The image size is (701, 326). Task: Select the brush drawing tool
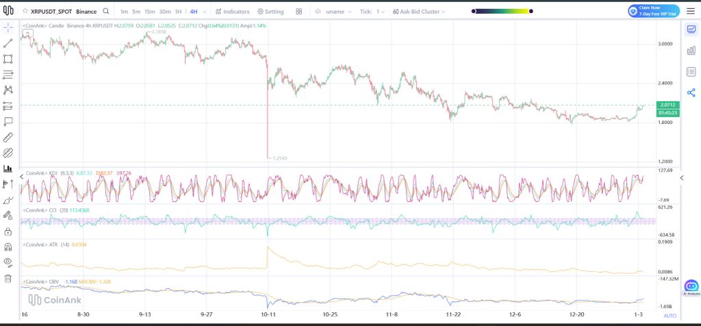[x=8, y=200]
